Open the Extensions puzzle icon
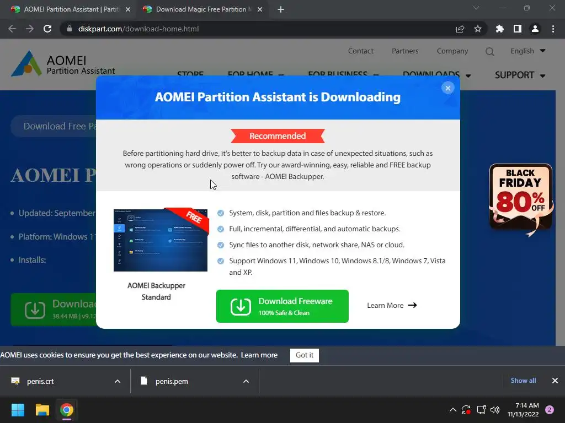 point(500,29)
